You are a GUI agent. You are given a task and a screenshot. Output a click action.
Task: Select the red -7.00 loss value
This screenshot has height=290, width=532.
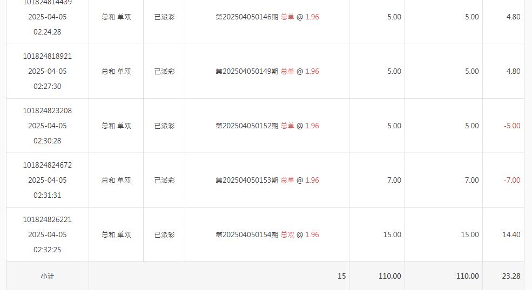tap(511, 180)
